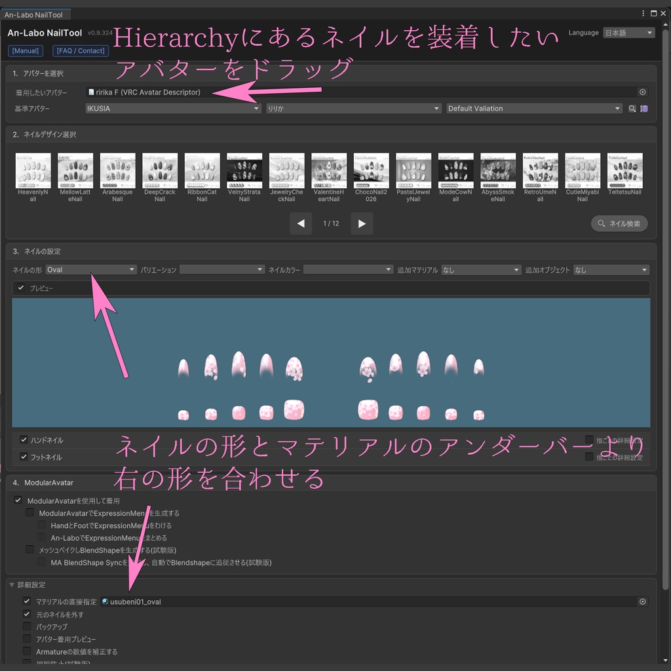Viewport: 671px width, 671px height.
Task: Select the An-Labo NailTool window tab
Action: pyautogui.click(x=34, y=15)
